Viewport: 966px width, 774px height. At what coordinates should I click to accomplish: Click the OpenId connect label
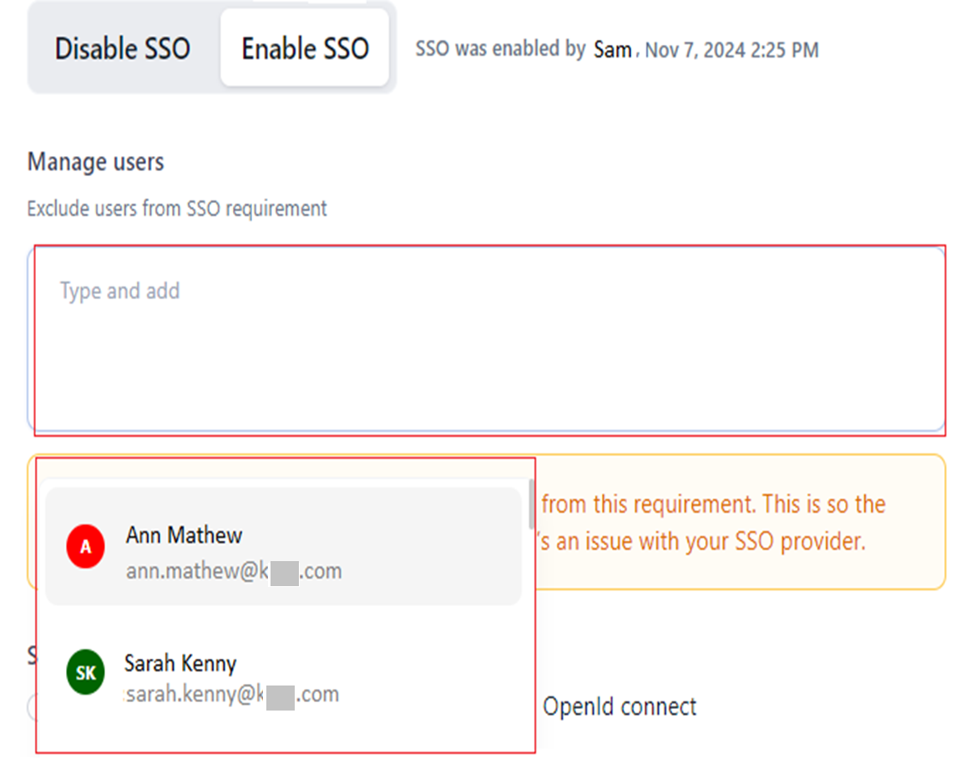coord(620,706)
